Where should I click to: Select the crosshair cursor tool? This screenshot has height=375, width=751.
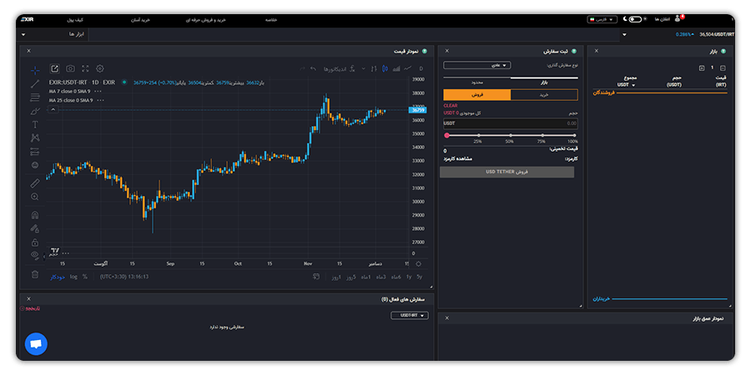pos(35,70)
